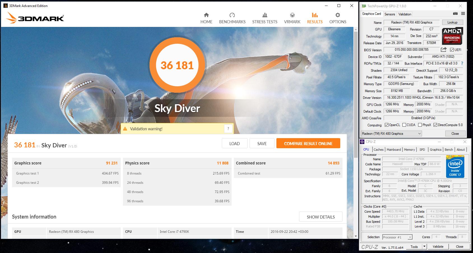Switch to the Mainboard tab in CPU-Z

coord(394,150)
